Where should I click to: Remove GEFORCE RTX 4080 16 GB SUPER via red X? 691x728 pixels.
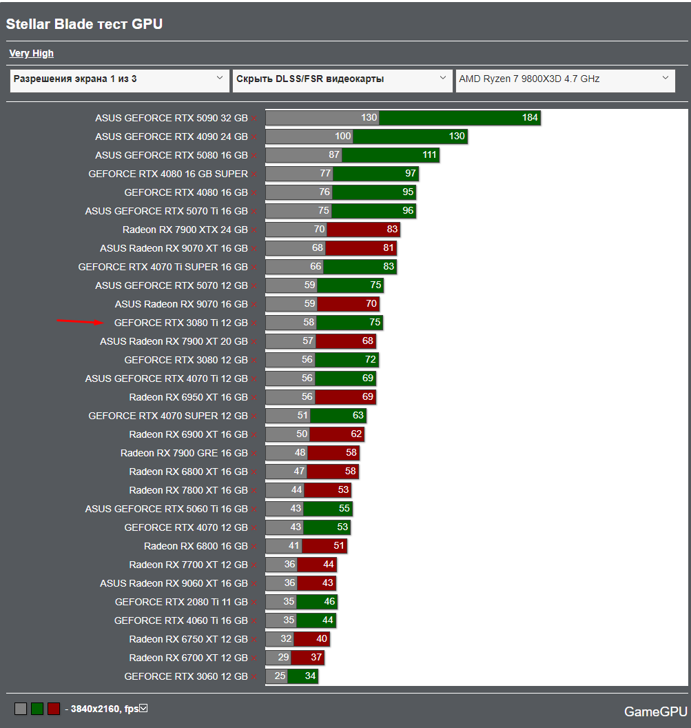click(254, 174)
